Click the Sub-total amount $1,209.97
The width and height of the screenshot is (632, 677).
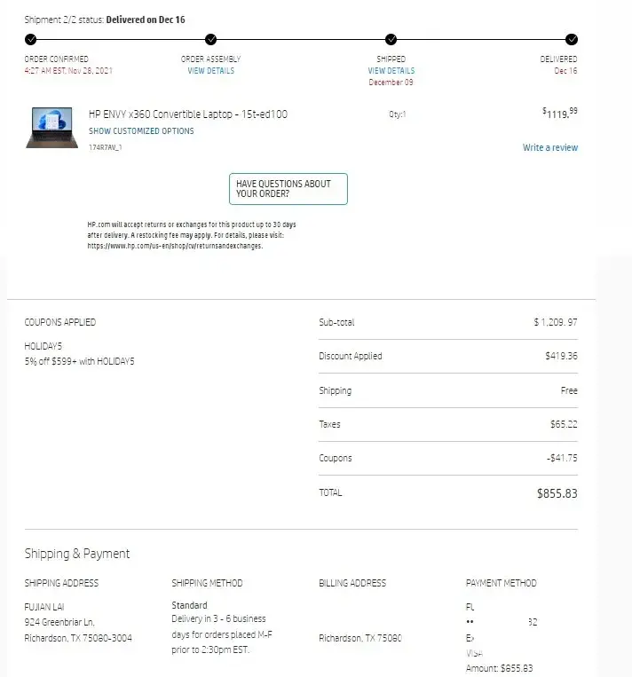tap(555, 323)
